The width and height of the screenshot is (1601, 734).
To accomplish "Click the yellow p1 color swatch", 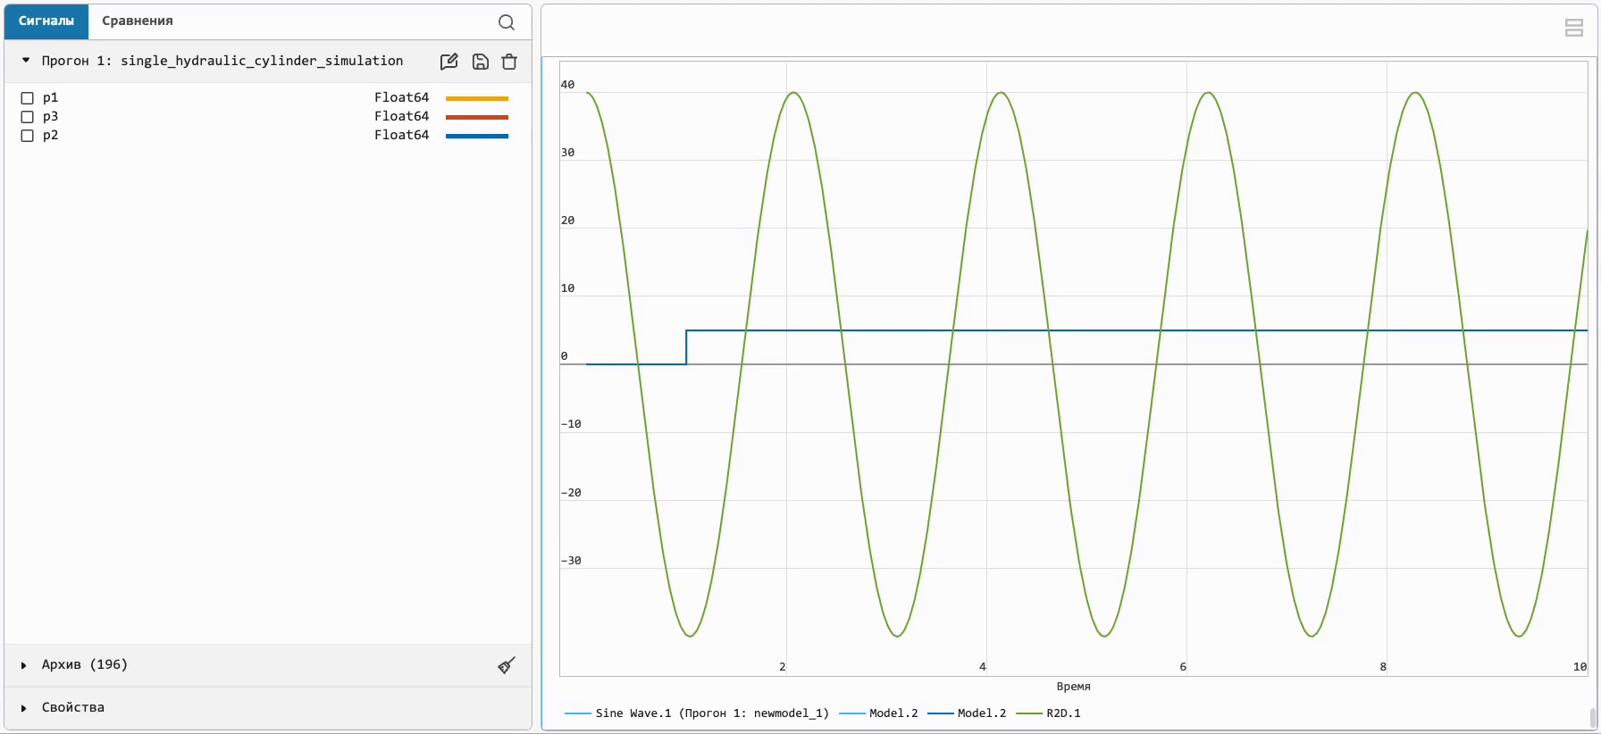I will pos(477,98).
